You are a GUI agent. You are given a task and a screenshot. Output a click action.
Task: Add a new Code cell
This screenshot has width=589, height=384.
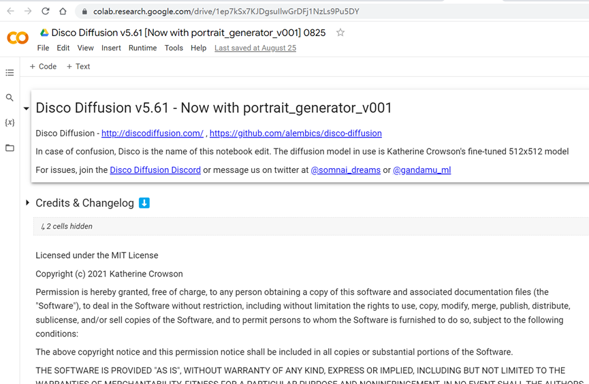(x=43, y=67)
